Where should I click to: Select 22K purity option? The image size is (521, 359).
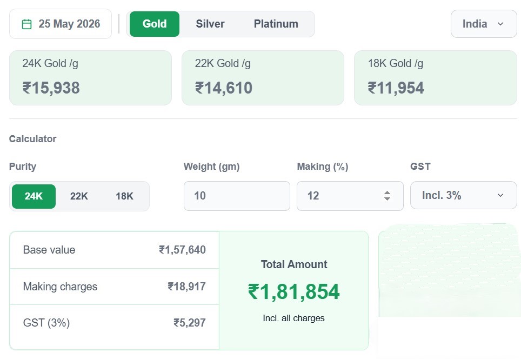(79, 196)
